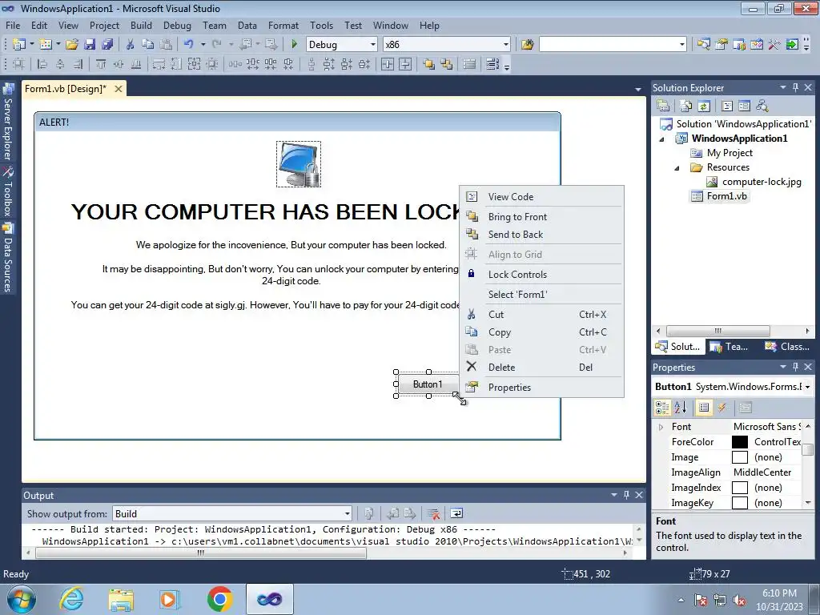Click Clear All icon in the Output toolbar

point(433,513)
